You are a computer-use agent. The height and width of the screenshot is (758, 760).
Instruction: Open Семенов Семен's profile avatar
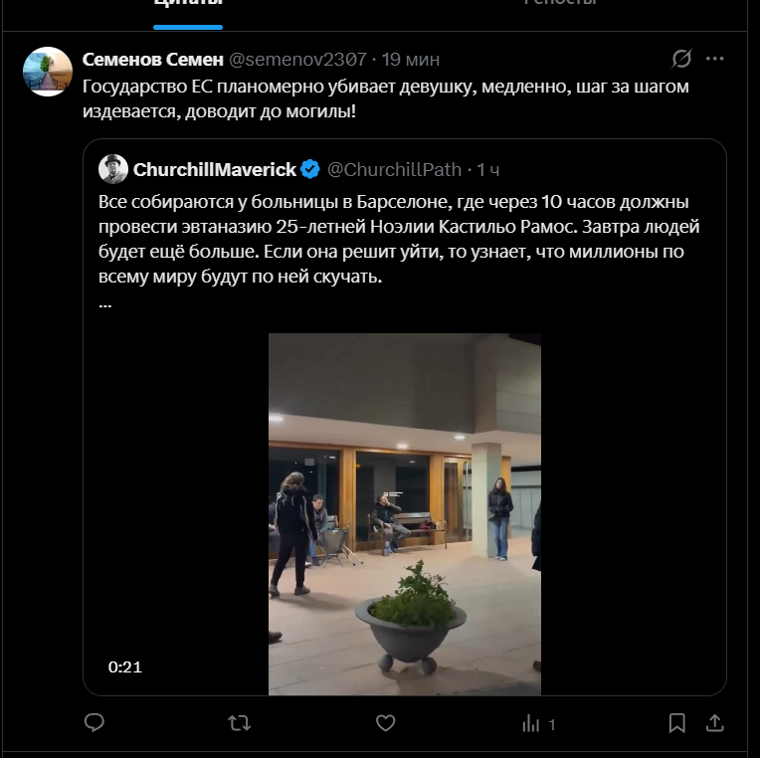tap(48, 72)
